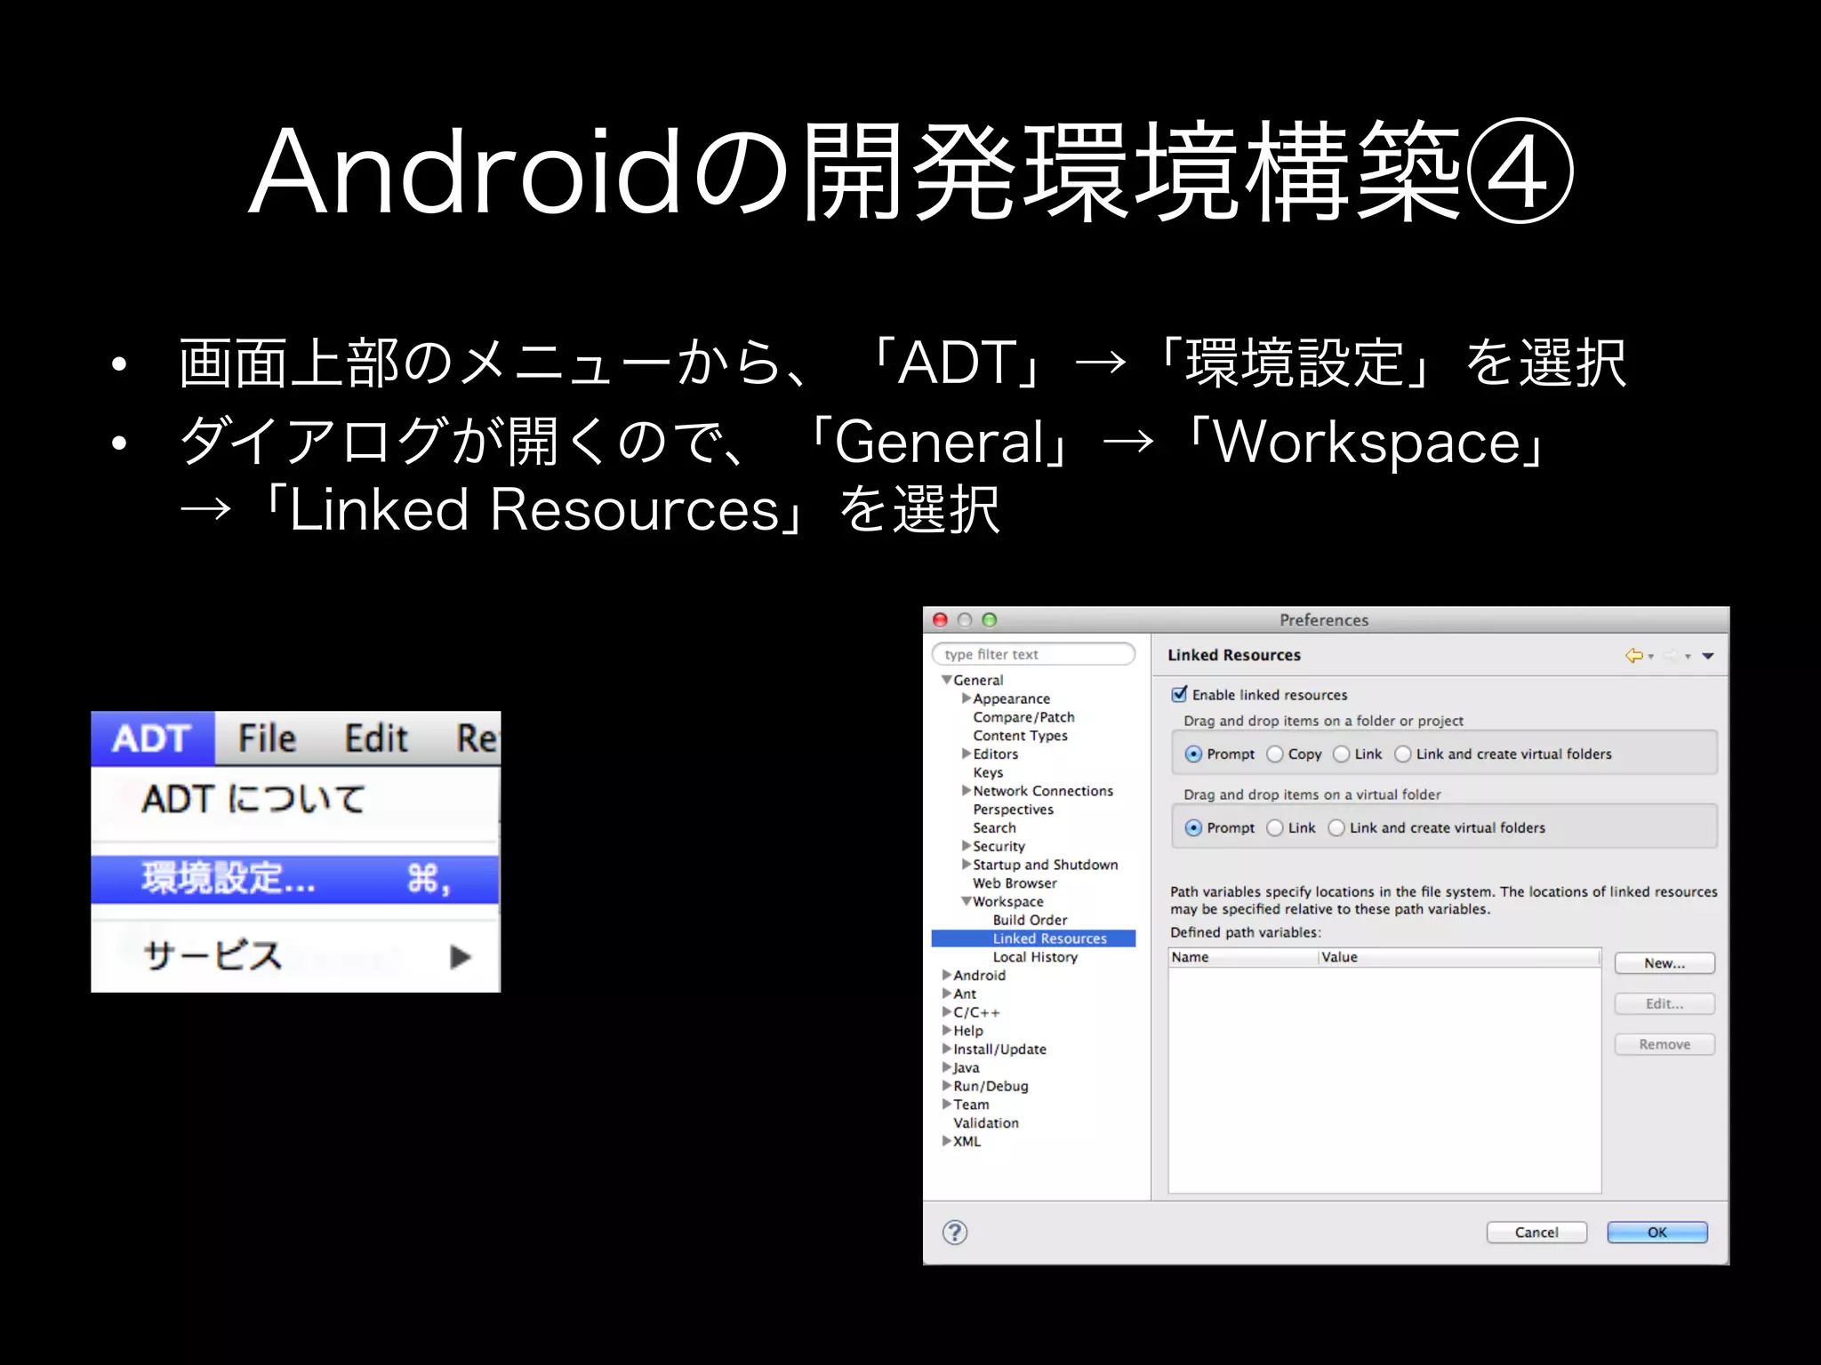This screenshot has height=1365, width=1821.
Task: Select Perspectives in tree
Action: click(1013, 810)
